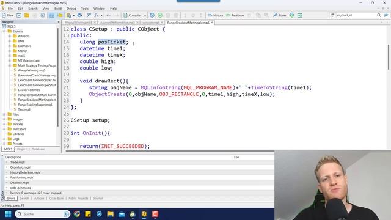Select BoomAndCrashStrategy file in Navigator
Screen dimensions: 391x220
(37, 75)
